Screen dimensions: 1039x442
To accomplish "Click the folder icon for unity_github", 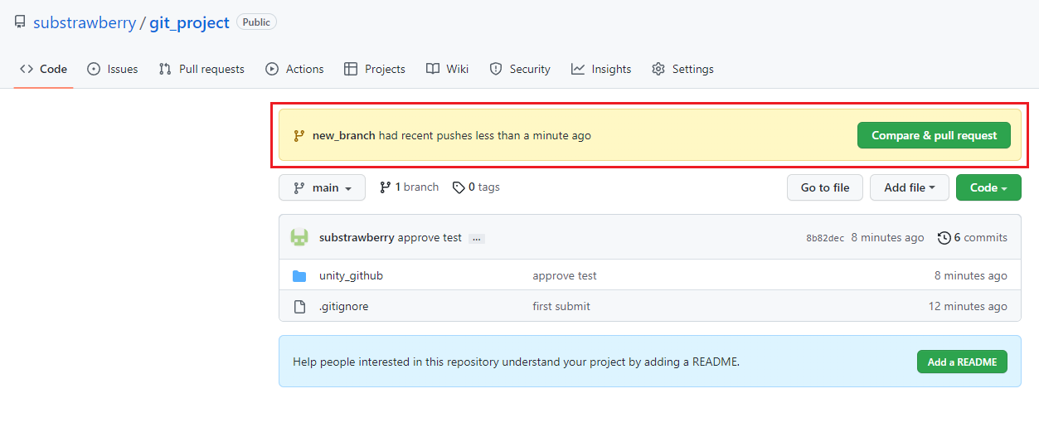I will coord(299,275).
